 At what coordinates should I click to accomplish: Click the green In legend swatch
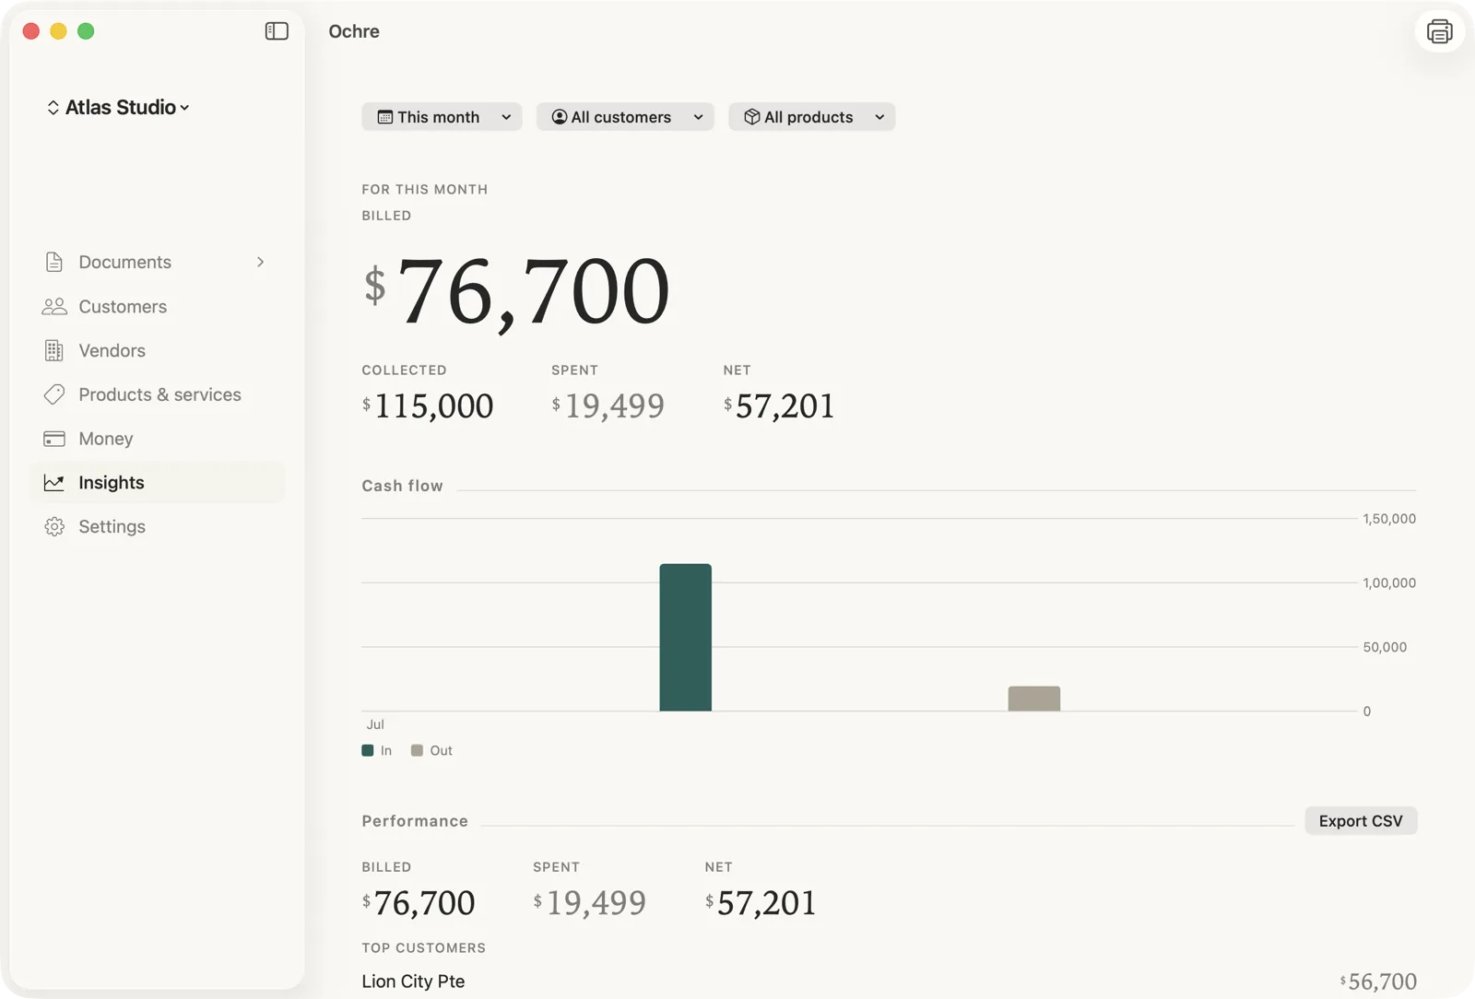coord(368,750)
